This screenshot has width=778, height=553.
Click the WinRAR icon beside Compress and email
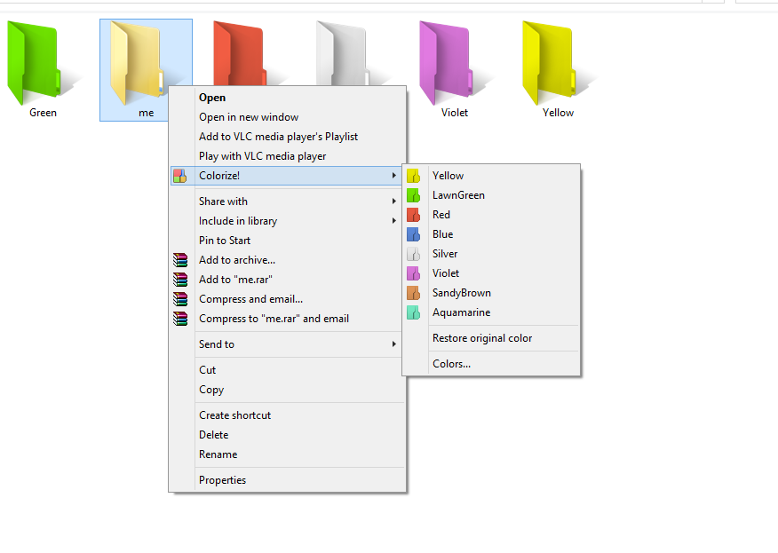180,298
